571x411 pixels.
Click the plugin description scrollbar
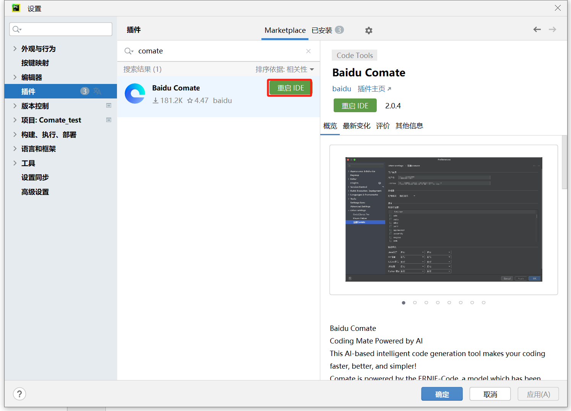point(565,162)
